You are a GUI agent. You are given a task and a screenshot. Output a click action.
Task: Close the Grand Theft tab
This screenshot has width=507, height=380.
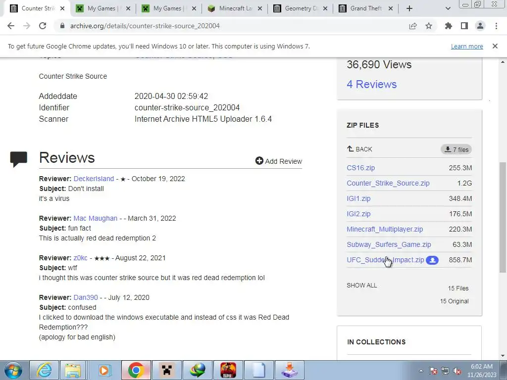391,8
